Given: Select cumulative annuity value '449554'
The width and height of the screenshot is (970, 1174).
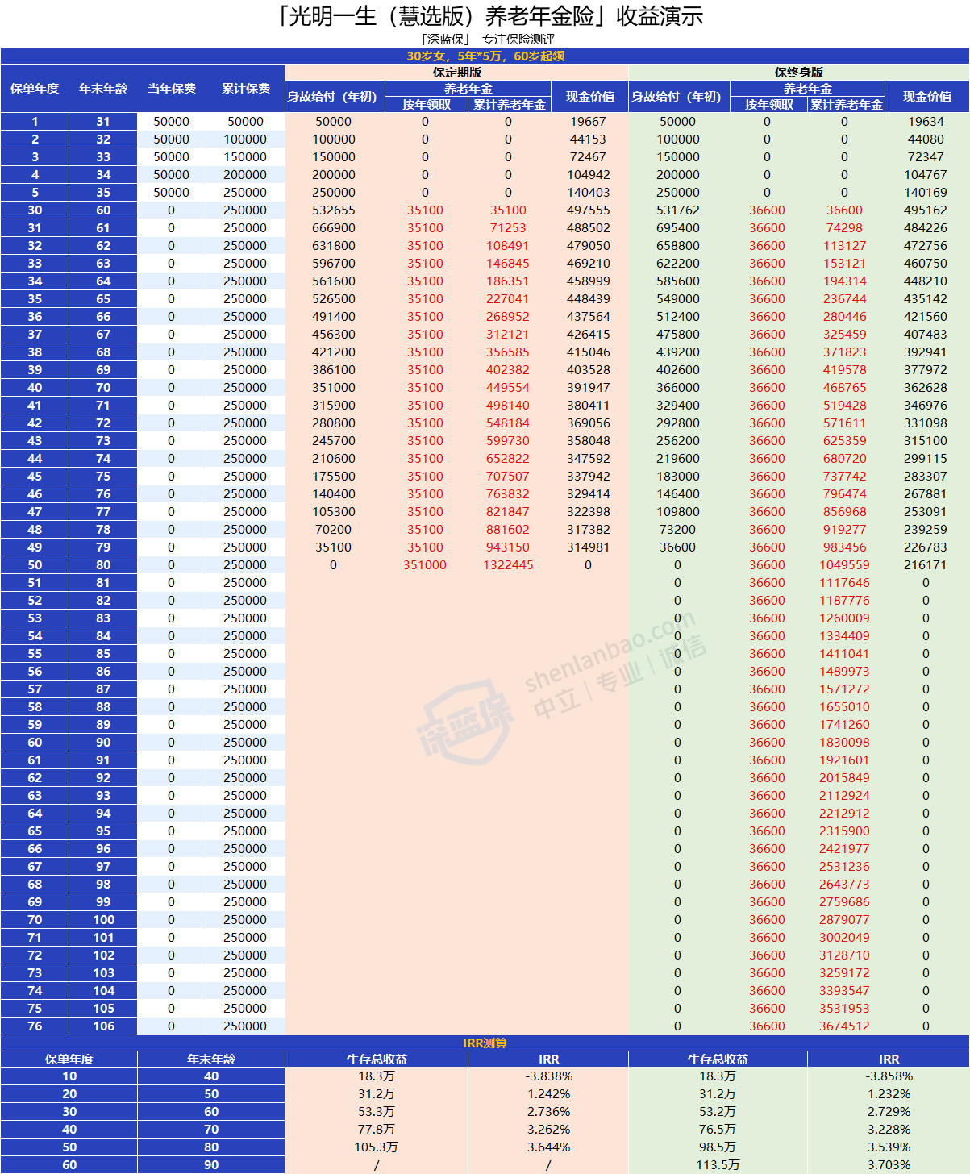Looking at the screenshot, I should (508, 388).
